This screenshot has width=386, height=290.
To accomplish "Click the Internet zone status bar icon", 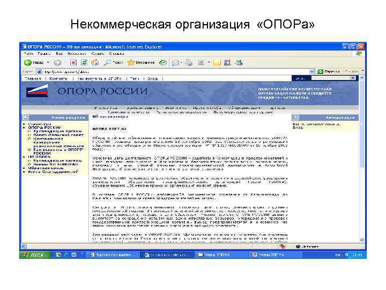I will click(298, 247).
